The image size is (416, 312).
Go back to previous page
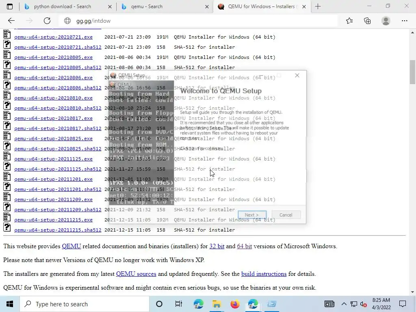(11, 21)
